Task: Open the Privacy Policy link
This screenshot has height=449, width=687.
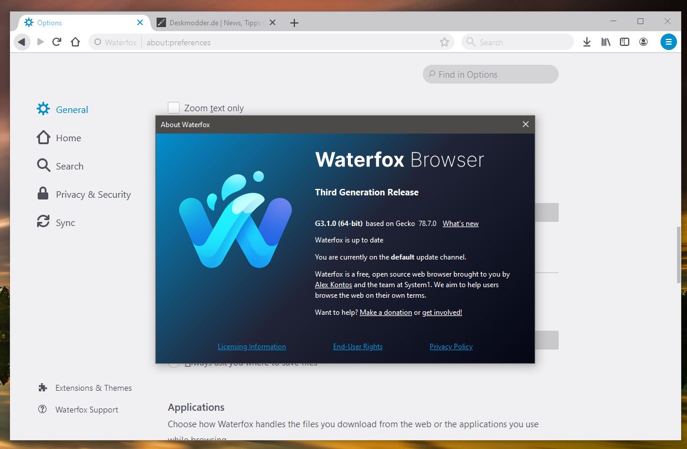Action: [451, 347]
